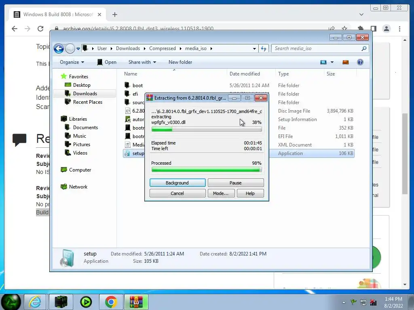The image size is (414, 310).
Task: Open Explorer help icon
Action: (360, 62)
